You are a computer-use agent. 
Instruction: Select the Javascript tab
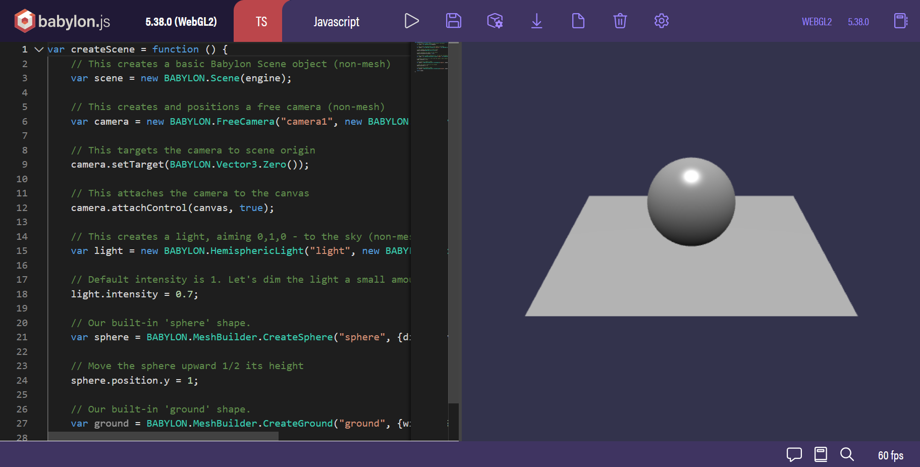coord(337,21)
